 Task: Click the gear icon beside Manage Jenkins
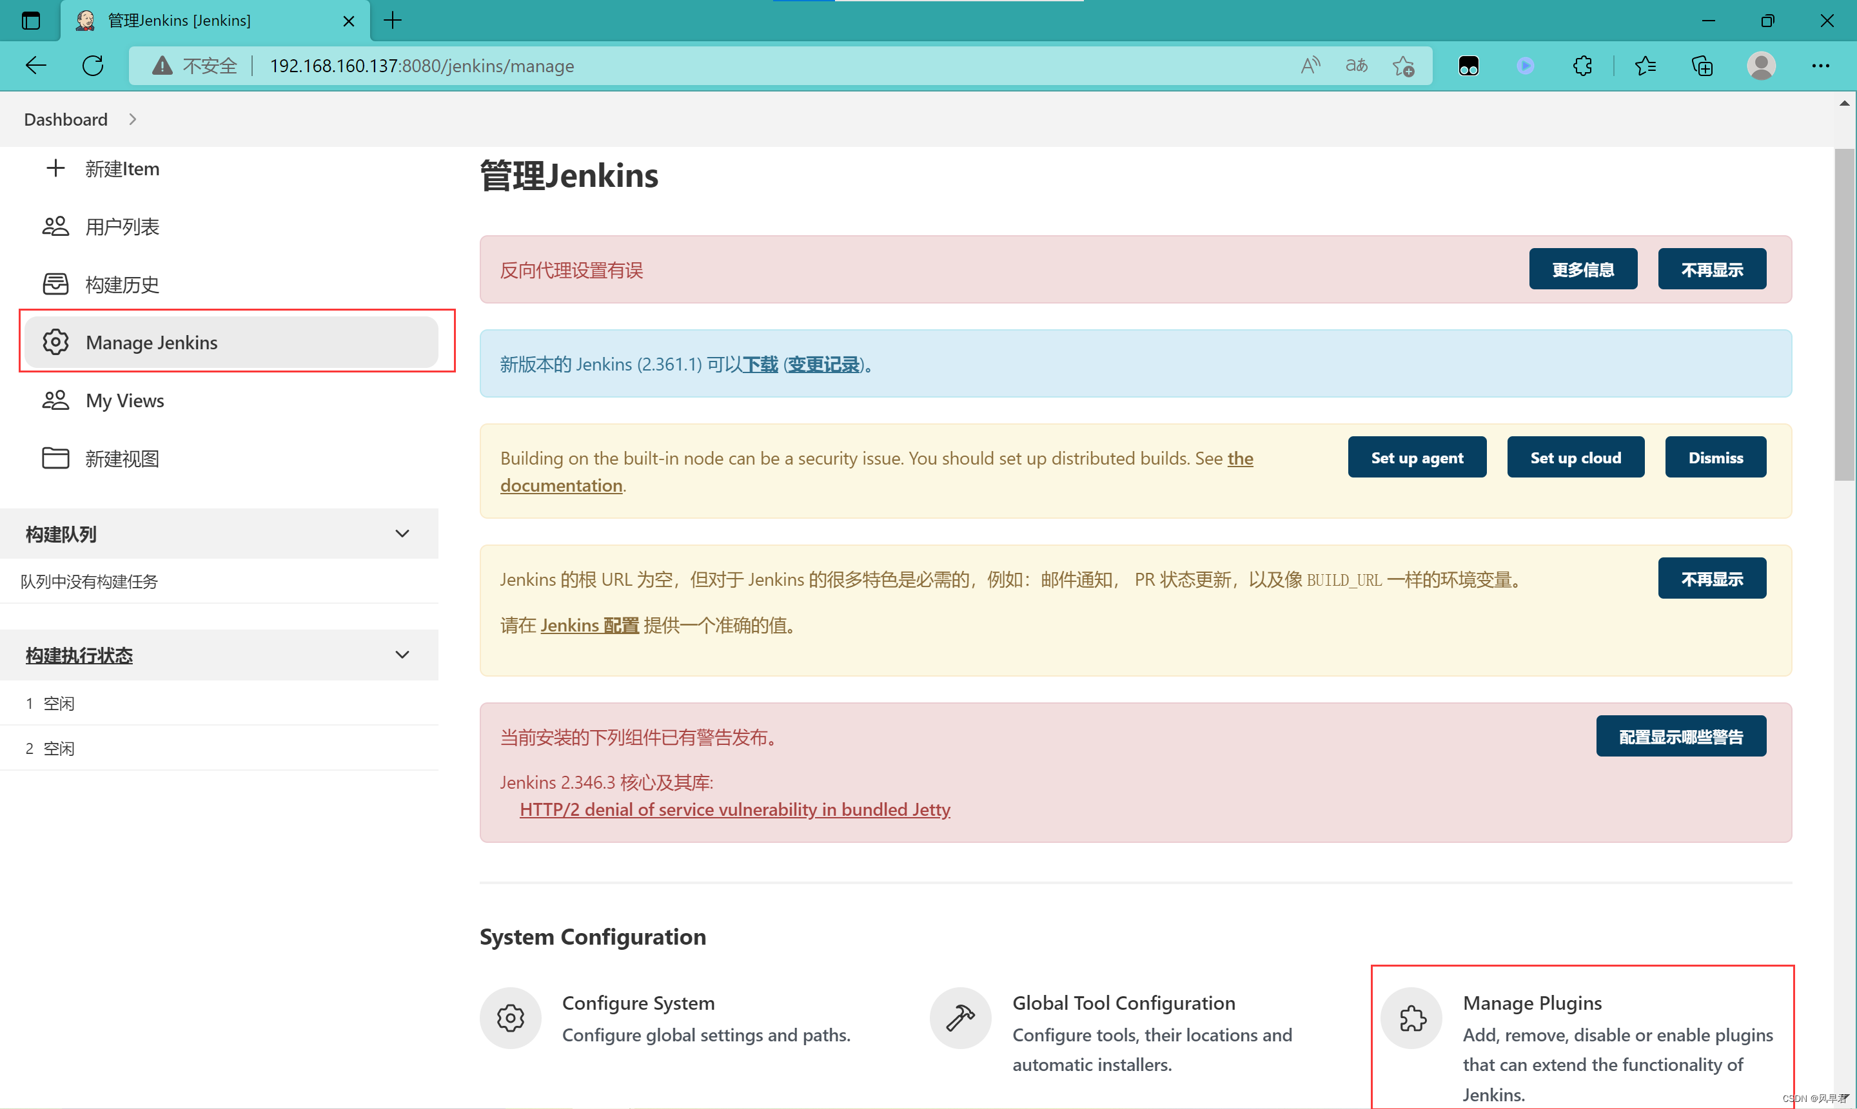tap(55, 342)
